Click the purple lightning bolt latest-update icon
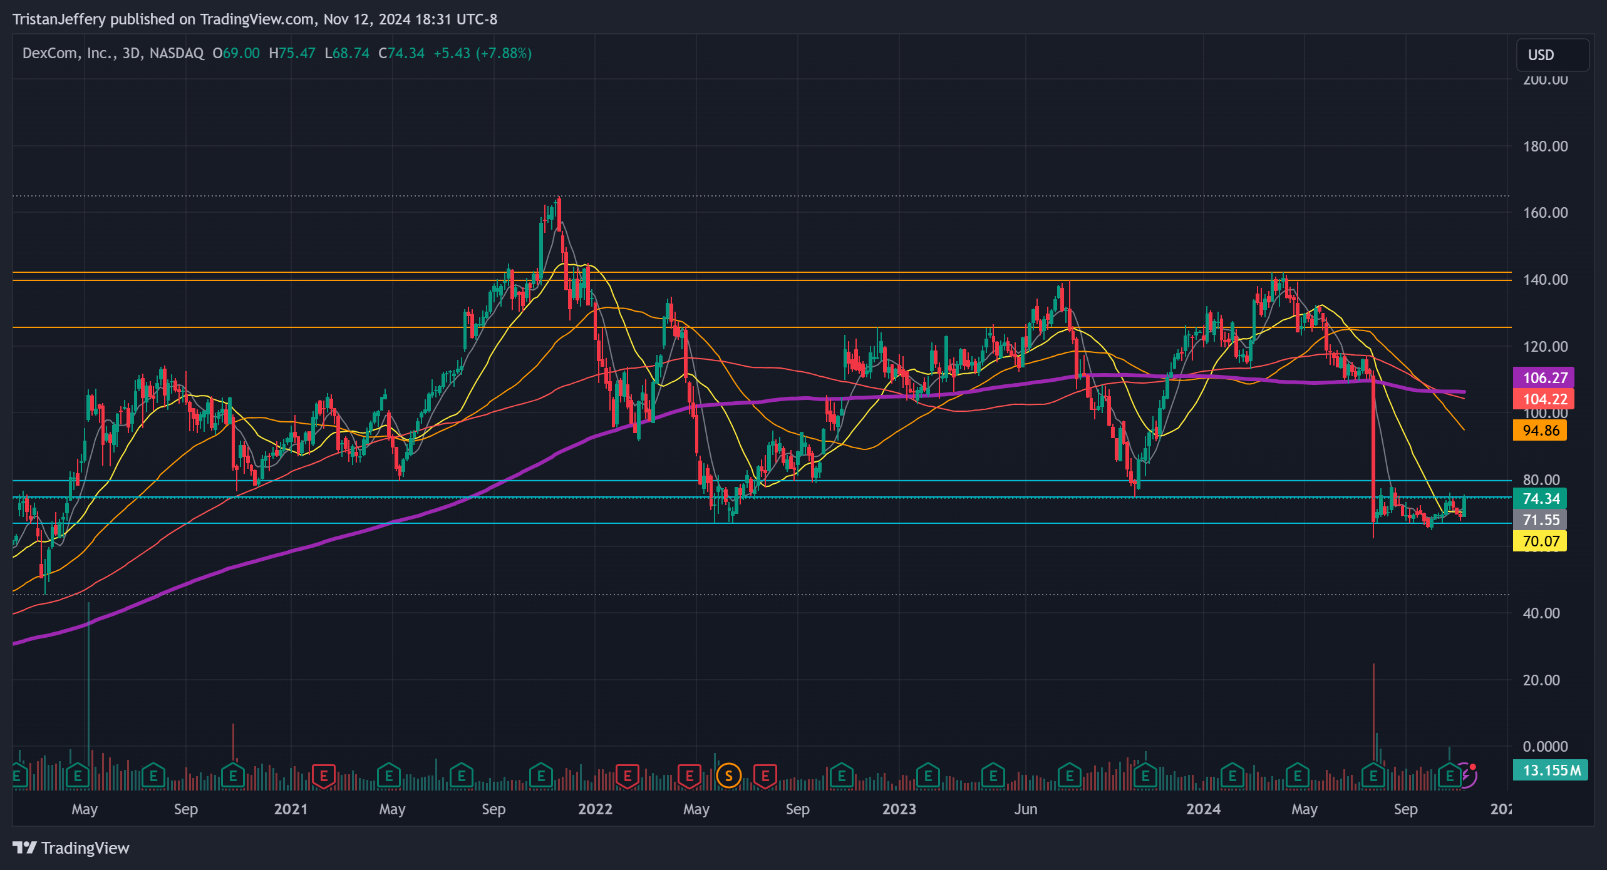This screenshot has width=1607, height=870. point(1466,775)
